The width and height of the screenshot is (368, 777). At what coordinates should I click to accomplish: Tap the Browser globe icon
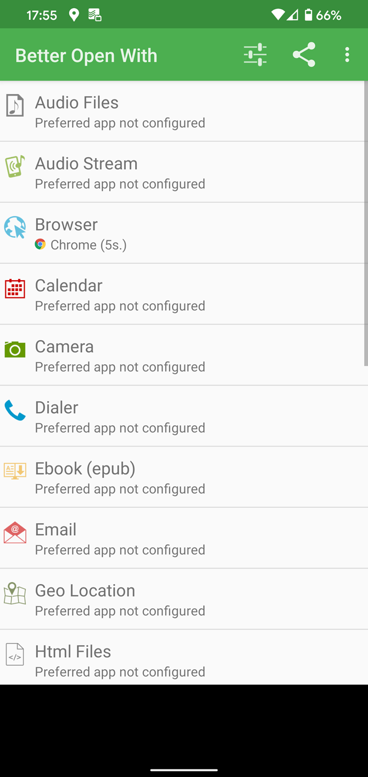click(x=15, y=227)
